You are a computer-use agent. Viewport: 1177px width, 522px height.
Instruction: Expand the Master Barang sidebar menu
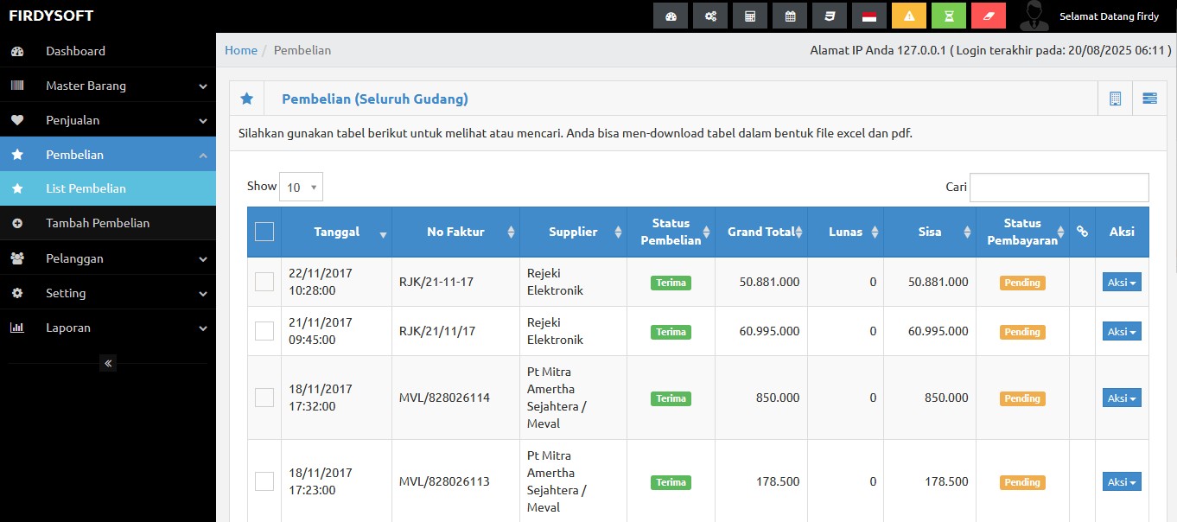(x=107, y=86)
